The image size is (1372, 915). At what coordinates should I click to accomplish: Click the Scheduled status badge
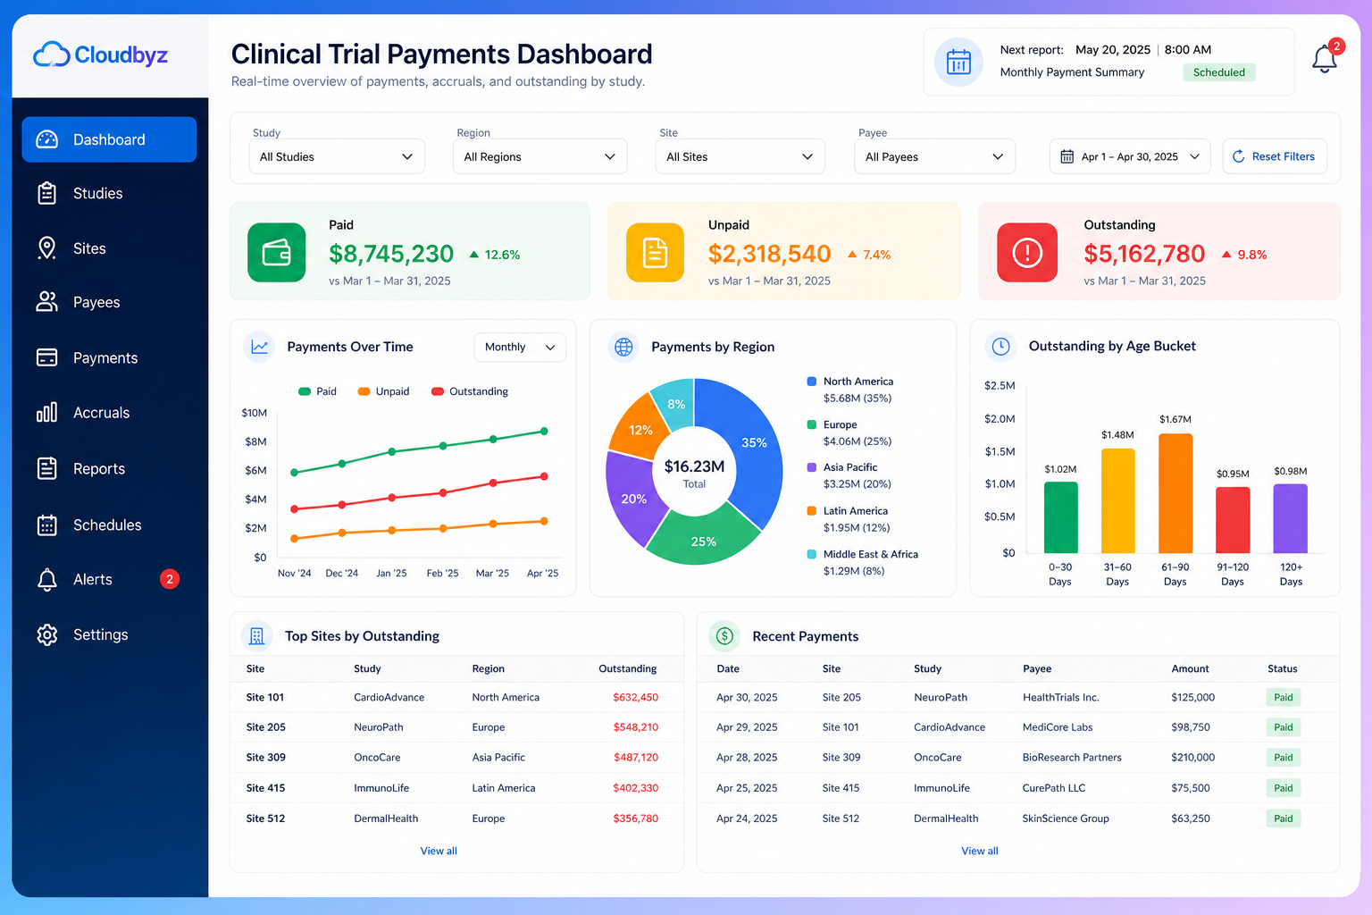[x=1219, y=72]
